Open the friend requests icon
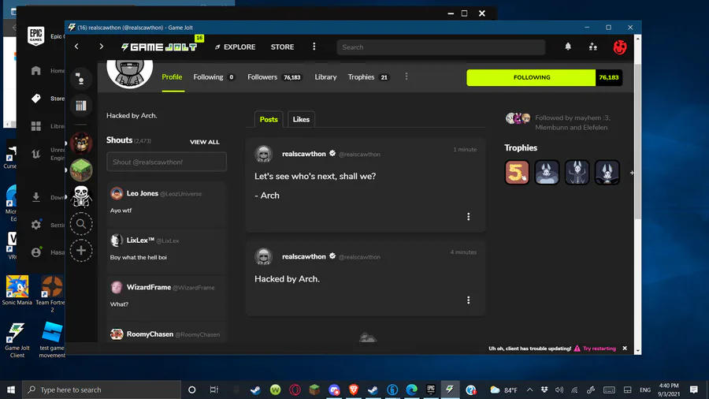 point(592,47)
